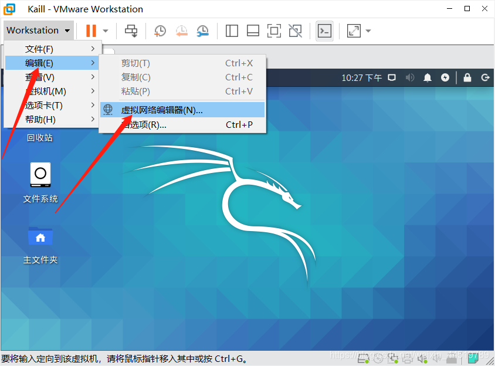495x366 pixels.
Task: Click the sound card icon in status bar
Action: (422, 358)
